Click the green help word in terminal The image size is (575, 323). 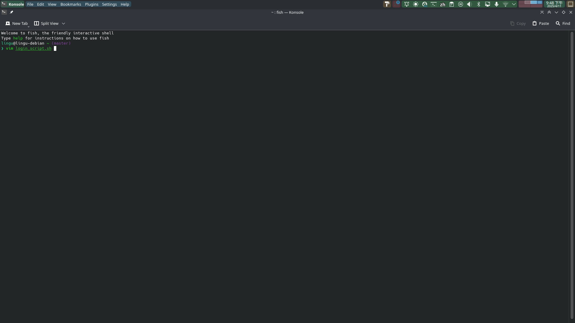[x=18, y=38]
